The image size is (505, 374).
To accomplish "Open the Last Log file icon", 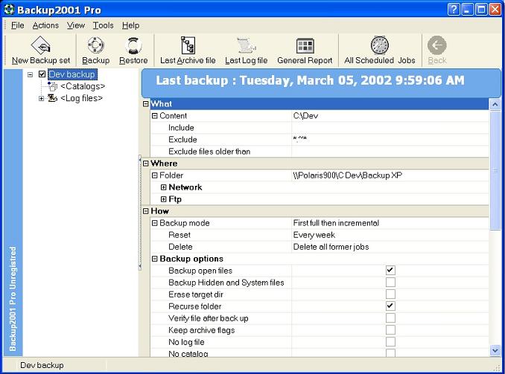I will point(246,45).
